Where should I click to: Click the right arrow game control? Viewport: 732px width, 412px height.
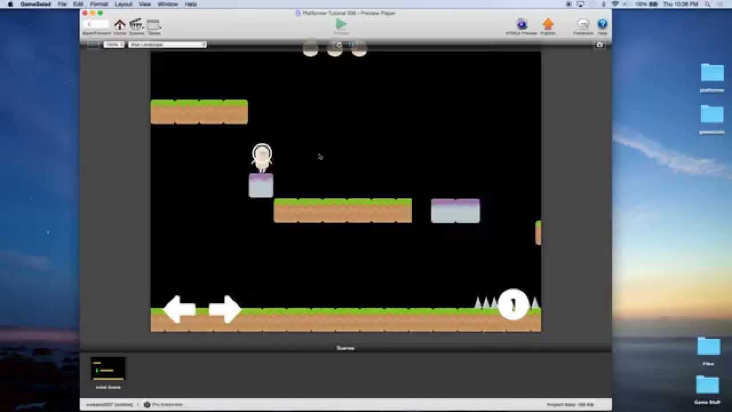click(x=225, y=309)
